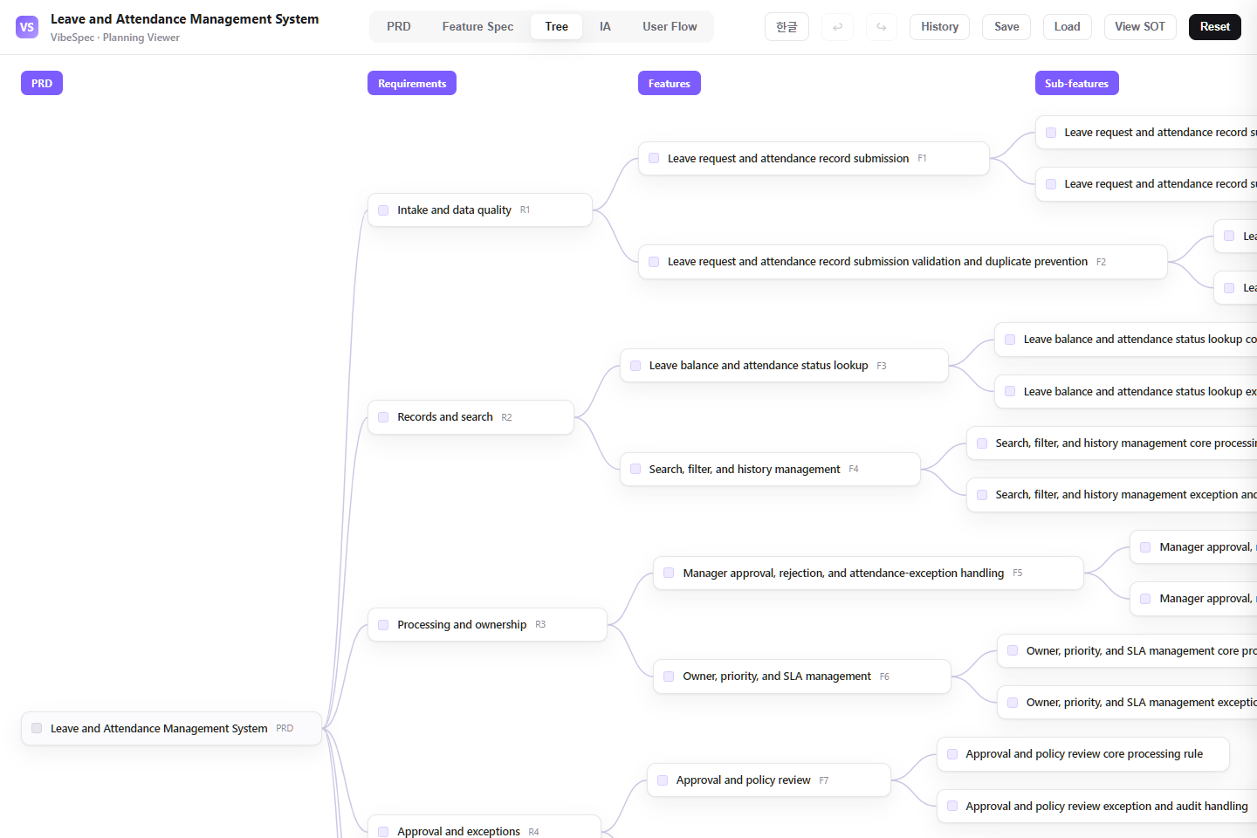Viewport: 1257px width, 838px height.
Task: Select the Records and search node
Action: coord(471,417)
